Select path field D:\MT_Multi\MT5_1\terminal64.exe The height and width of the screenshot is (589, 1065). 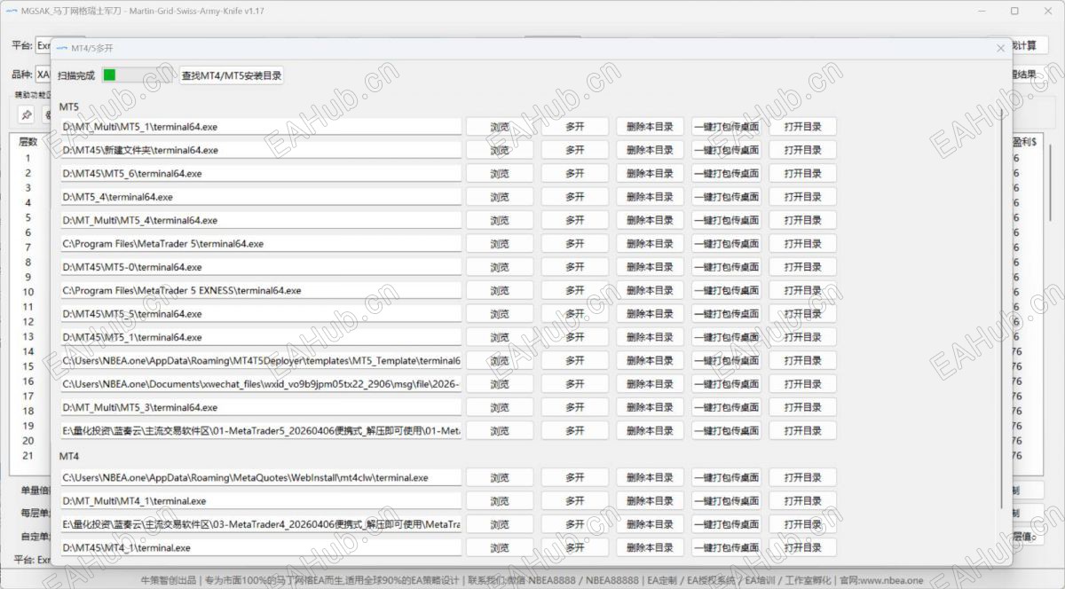pos(261,127)
